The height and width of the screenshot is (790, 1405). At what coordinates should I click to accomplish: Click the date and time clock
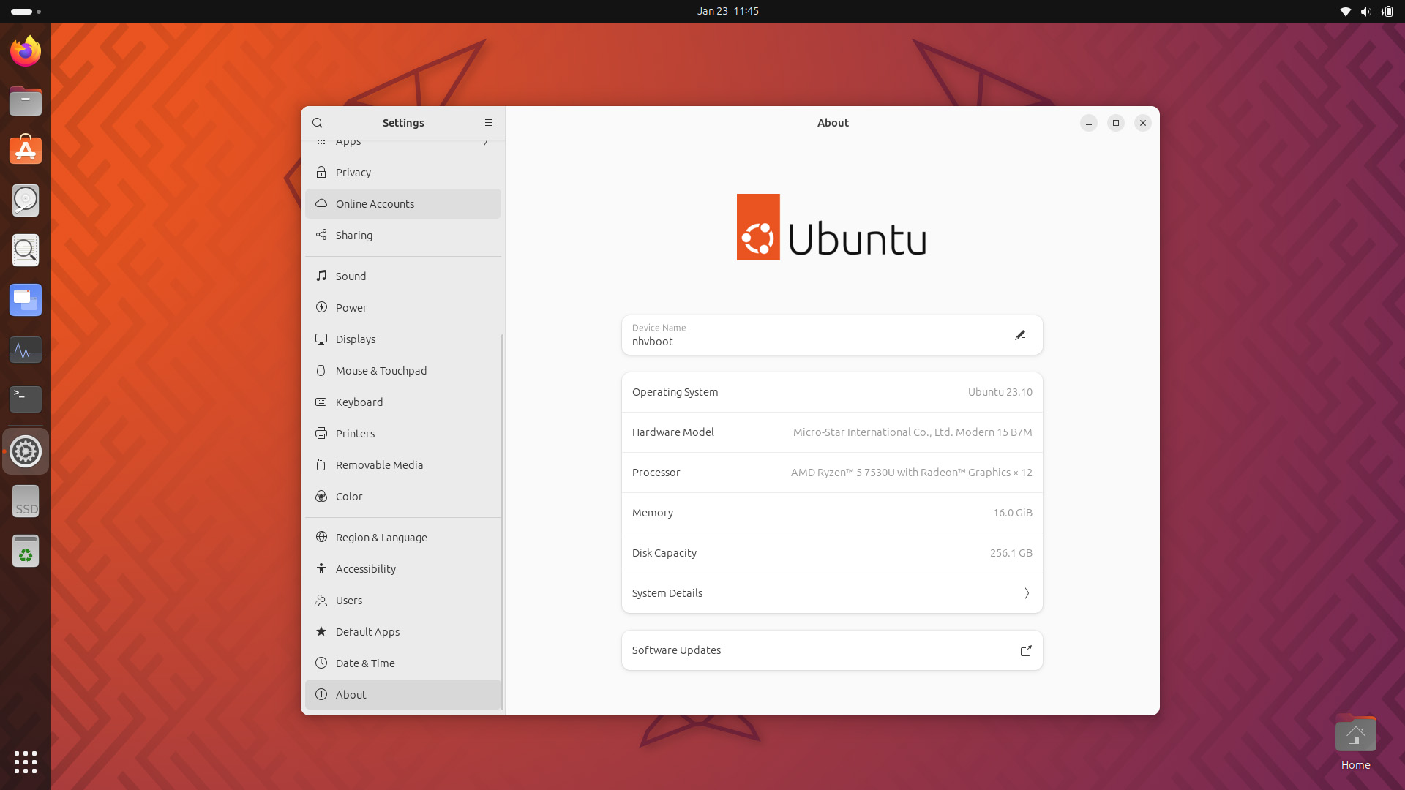pyautogui.click(x=727, y=11)
